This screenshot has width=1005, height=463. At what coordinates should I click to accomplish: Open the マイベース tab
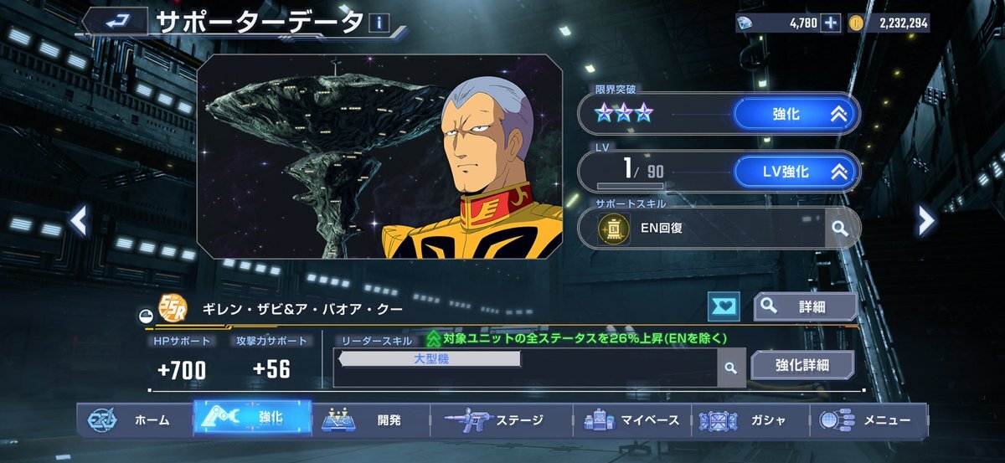[x=632, y=419]
